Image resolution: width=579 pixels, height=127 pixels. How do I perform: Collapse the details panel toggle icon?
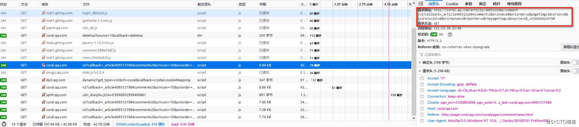(x=421, y=4)
